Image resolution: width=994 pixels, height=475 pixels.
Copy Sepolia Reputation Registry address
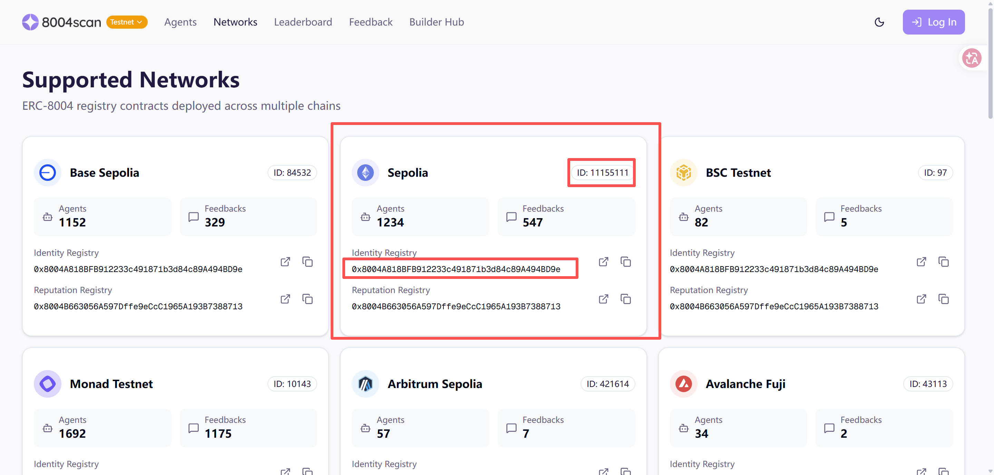point(625,299)
